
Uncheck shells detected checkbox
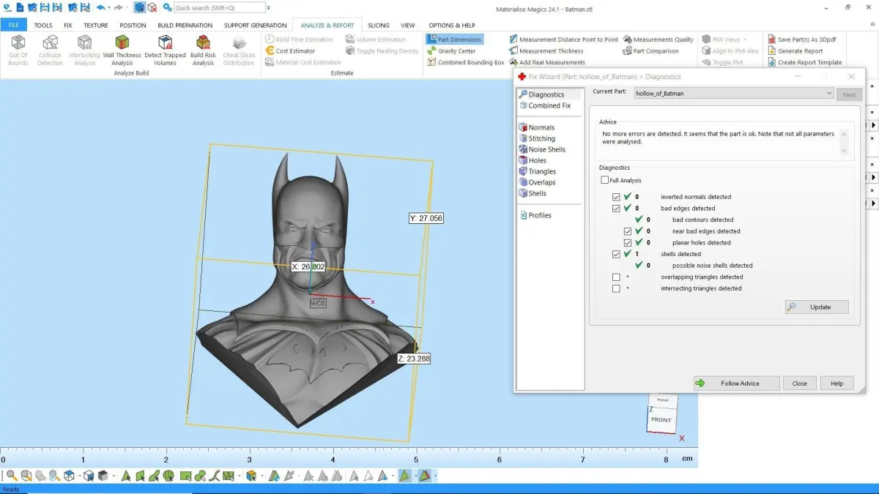tap(616, 254)
